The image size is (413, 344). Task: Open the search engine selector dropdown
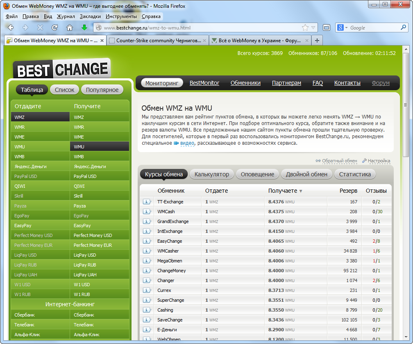(x=343, y=27)
